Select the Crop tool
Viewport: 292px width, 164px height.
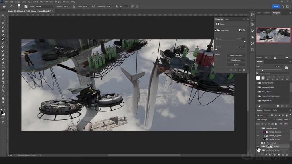[x=3, y=31]
